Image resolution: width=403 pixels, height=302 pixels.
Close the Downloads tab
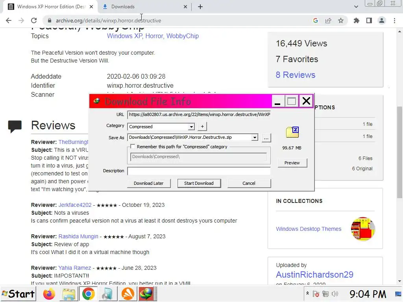pyautogui.click(x=185, y=7)
